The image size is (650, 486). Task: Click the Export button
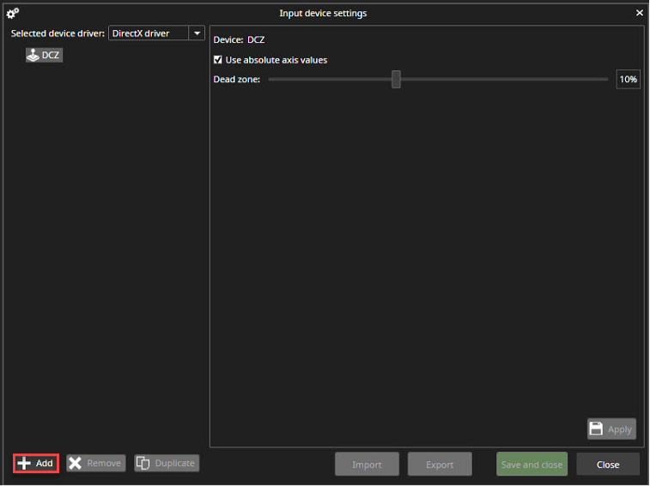pos(440,464)
